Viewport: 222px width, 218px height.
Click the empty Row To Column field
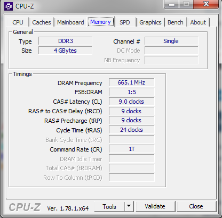[x=131, y=178]
